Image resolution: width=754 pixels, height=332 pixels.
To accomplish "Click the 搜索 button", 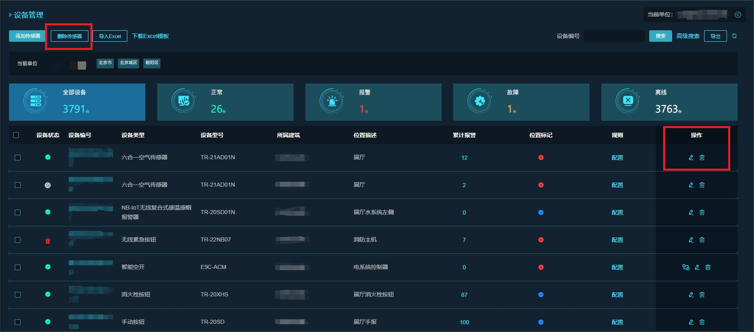I will [661, 36].
